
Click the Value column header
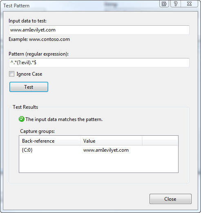112,141
